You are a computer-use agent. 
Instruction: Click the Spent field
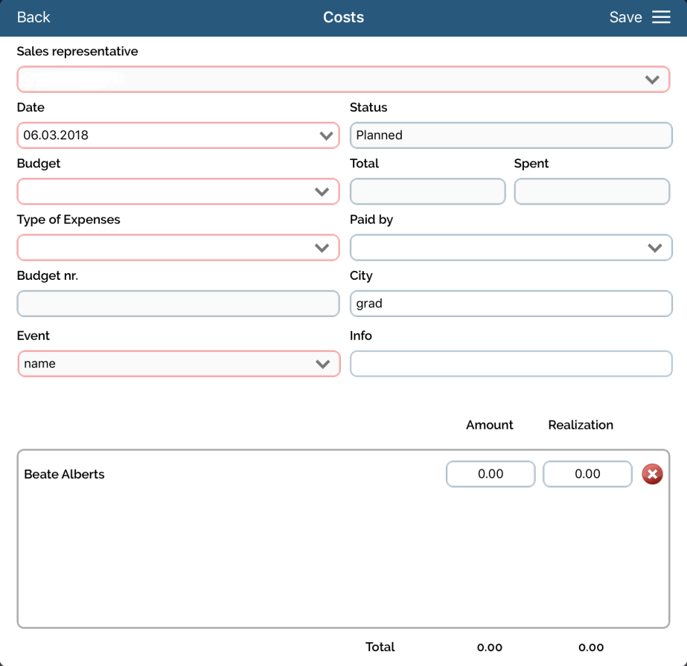[592, 191]
